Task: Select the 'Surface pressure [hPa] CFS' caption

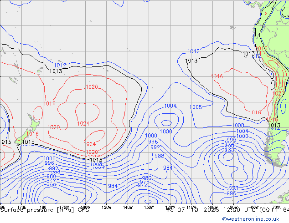Action: (x=45, y=210)
